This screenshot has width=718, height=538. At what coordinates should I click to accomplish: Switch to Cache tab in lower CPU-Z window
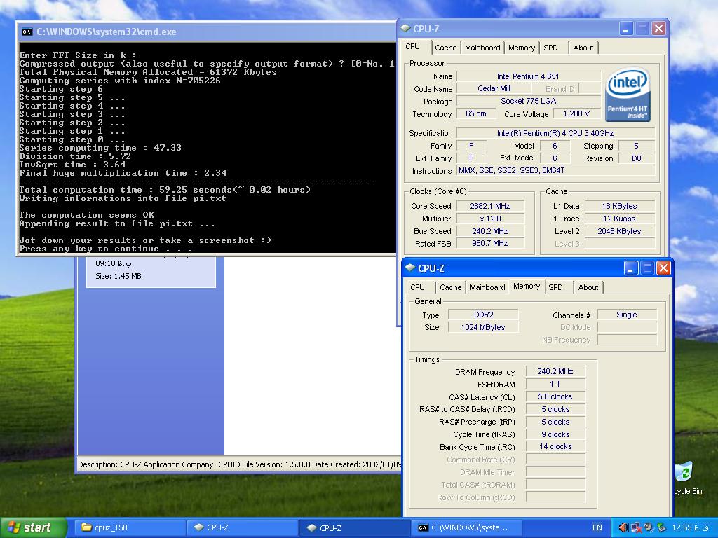click(451, 287)
